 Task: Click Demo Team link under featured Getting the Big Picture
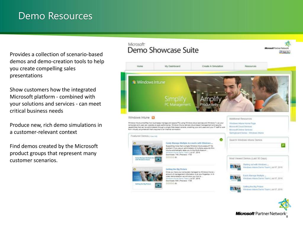(x=177, y=179)
